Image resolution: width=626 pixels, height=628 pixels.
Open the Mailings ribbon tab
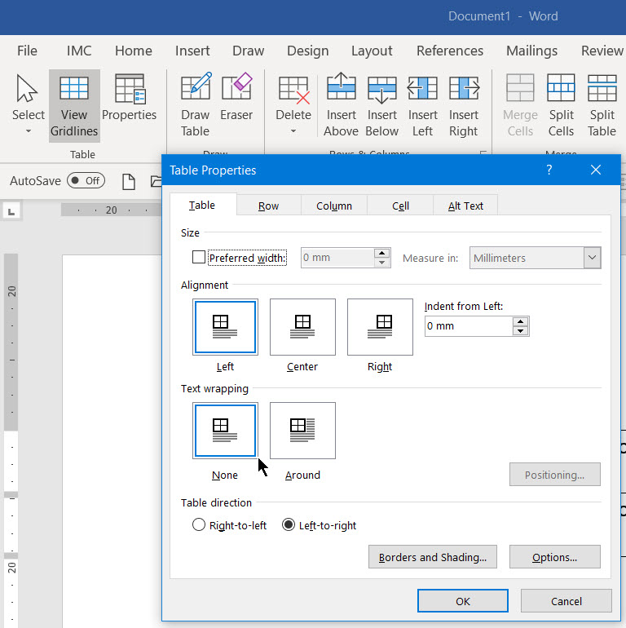coord(531,51)
